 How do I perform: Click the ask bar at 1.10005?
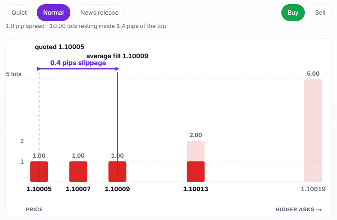(39, 171)
